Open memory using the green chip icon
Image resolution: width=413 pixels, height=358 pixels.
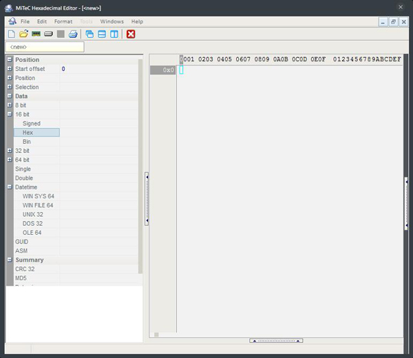tap(36, 34)
